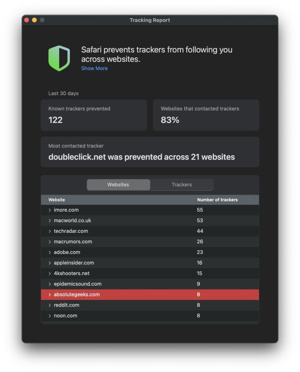Expand the 4kshooters.net row
Image resolution: width=300 pixels, height=372 pixels.
50,273
